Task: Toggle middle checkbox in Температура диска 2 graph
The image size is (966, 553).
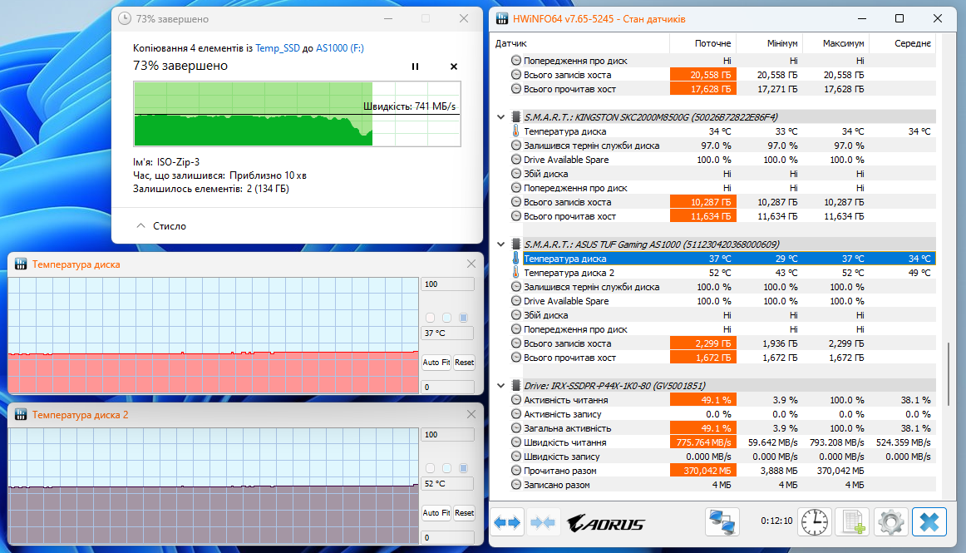Action: (446, 468)
